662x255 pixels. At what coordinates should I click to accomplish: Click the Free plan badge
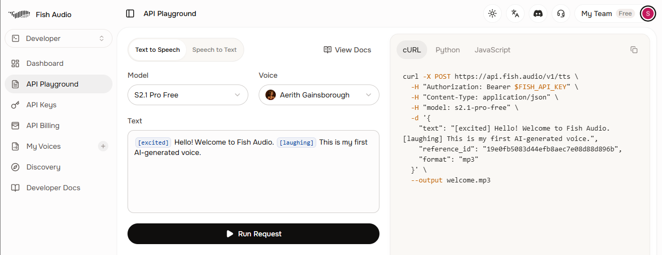coord(625,13)
